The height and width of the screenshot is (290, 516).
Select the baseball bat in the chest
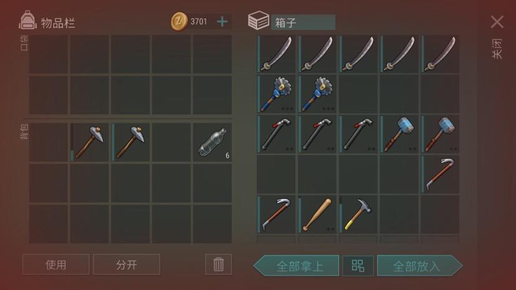click(317, 215)
